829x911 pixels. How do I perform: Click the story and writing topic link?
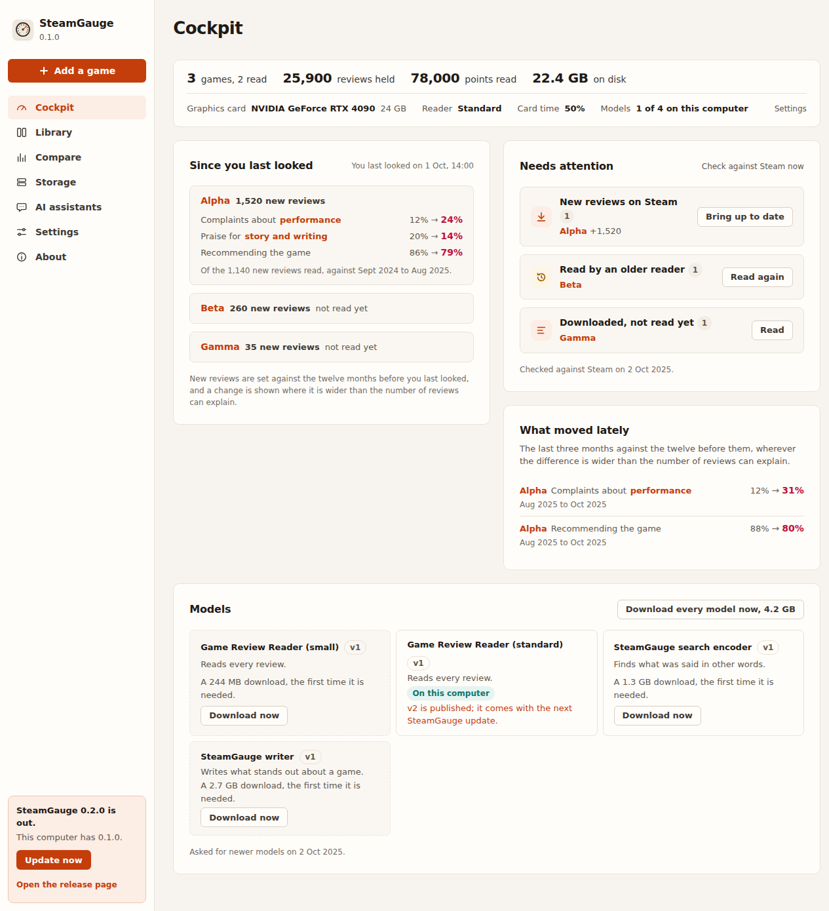point(286,237)
